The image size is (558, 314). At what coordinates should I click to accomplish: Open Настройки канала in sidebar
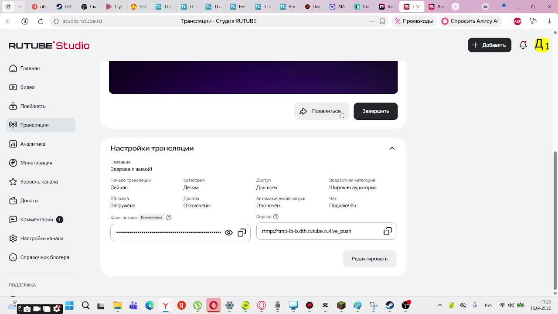tap(41, 239)
